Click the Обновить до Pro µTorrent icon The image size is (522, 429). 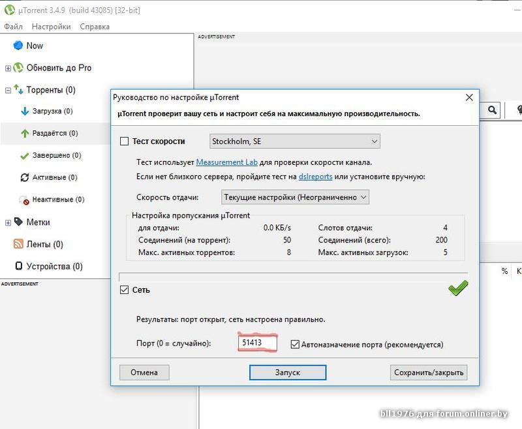[x=18, y=68]
